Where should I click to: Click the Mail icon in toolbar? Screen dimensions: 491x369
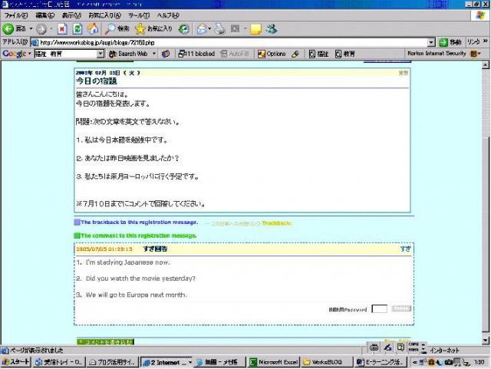[x=203, y=28]
